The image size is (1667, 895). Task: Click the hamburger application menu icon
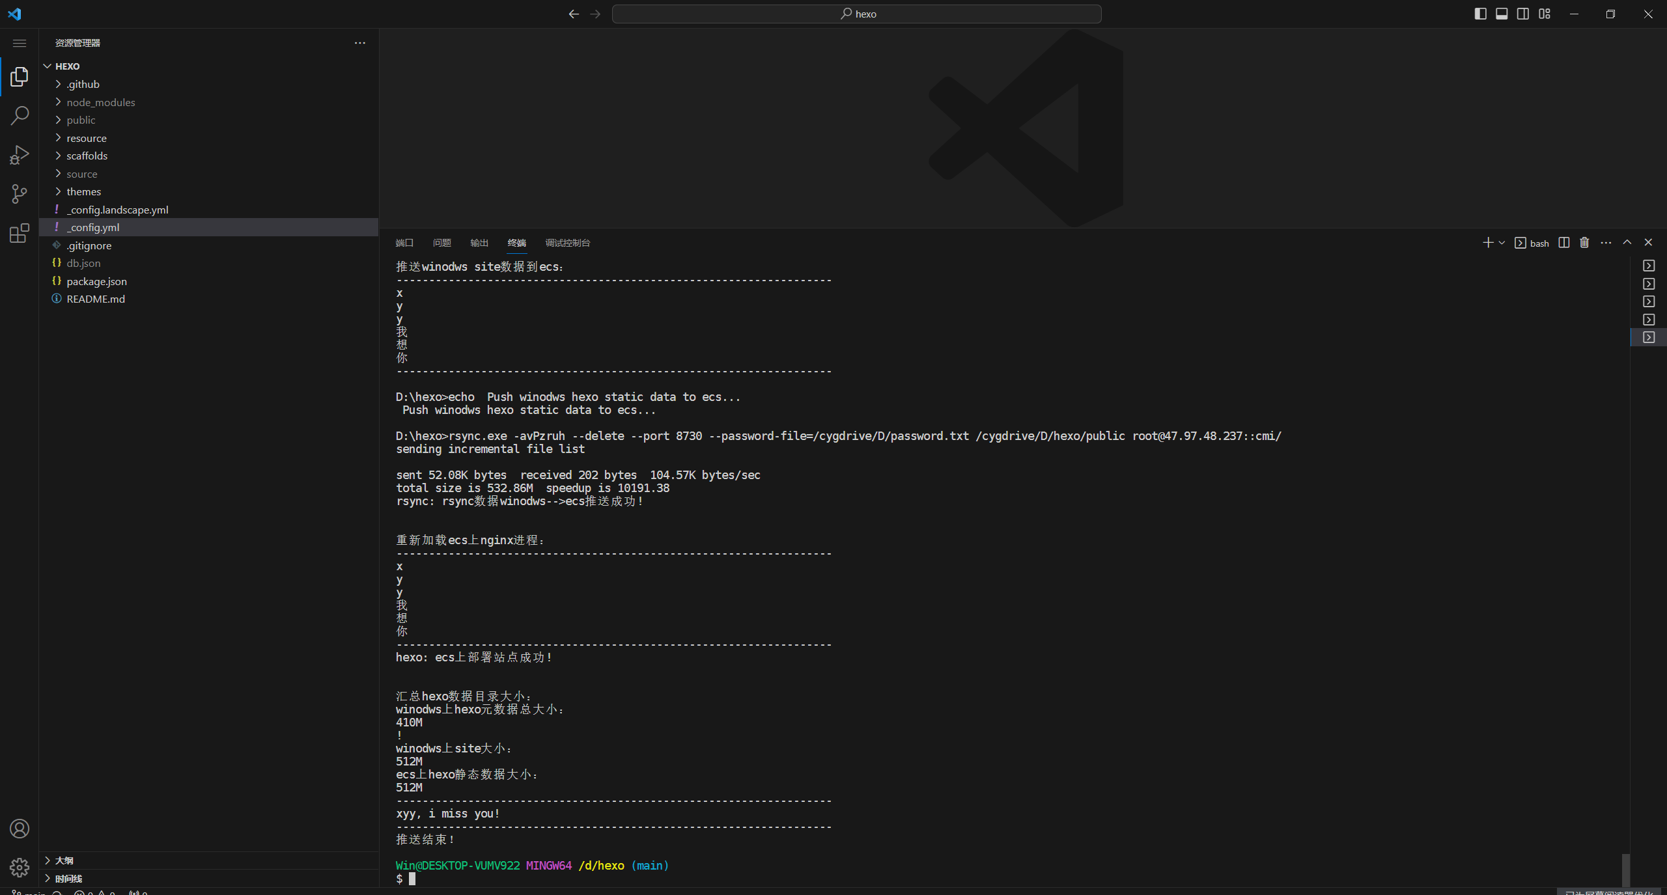tap(20, 43)
